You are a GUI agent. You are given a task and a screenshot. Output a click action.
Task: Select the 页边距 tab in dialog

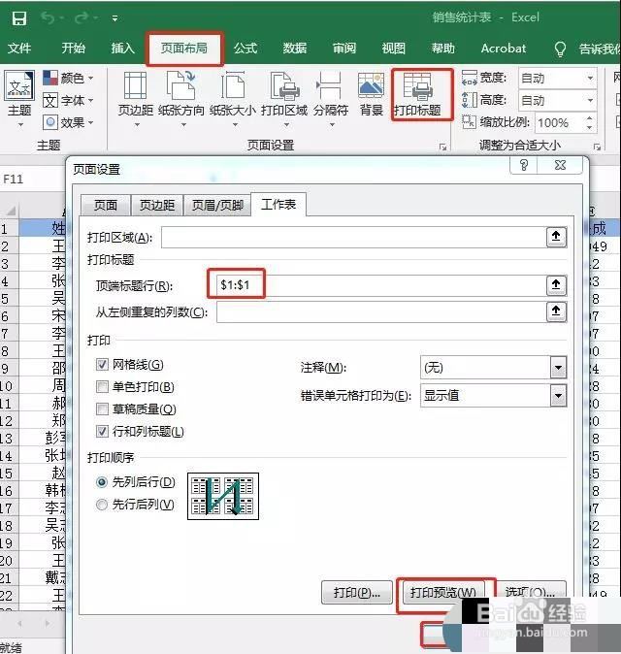[157, 205]
